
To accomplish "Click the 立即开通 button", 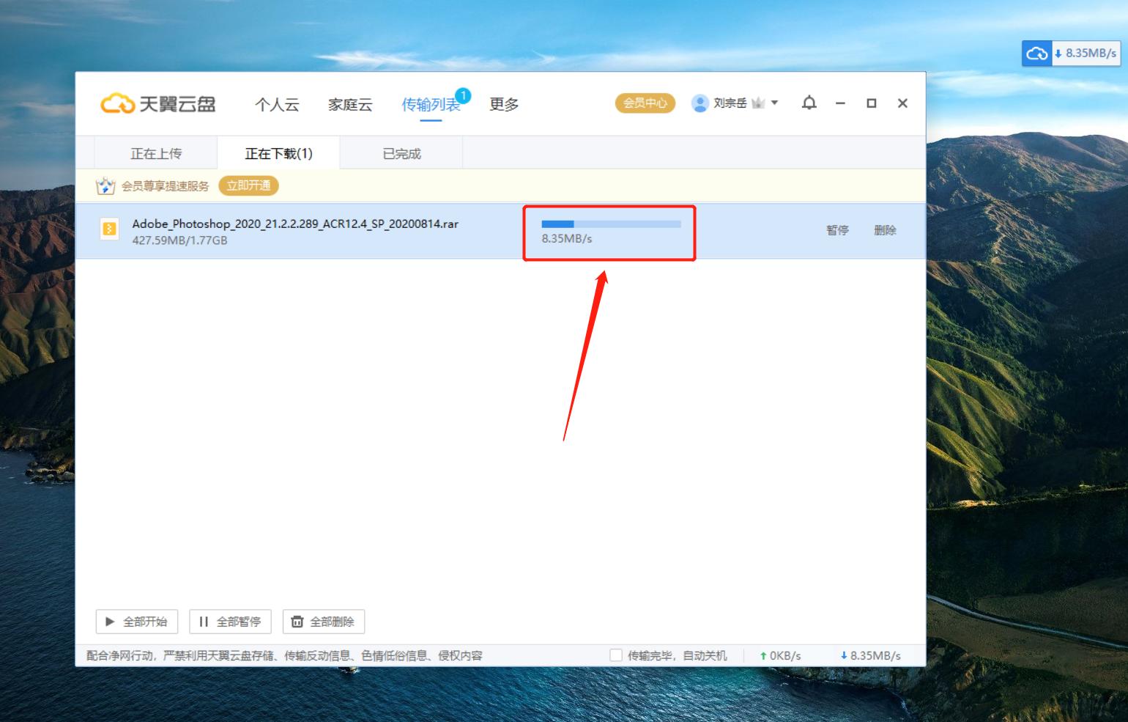I will (248, 185).
